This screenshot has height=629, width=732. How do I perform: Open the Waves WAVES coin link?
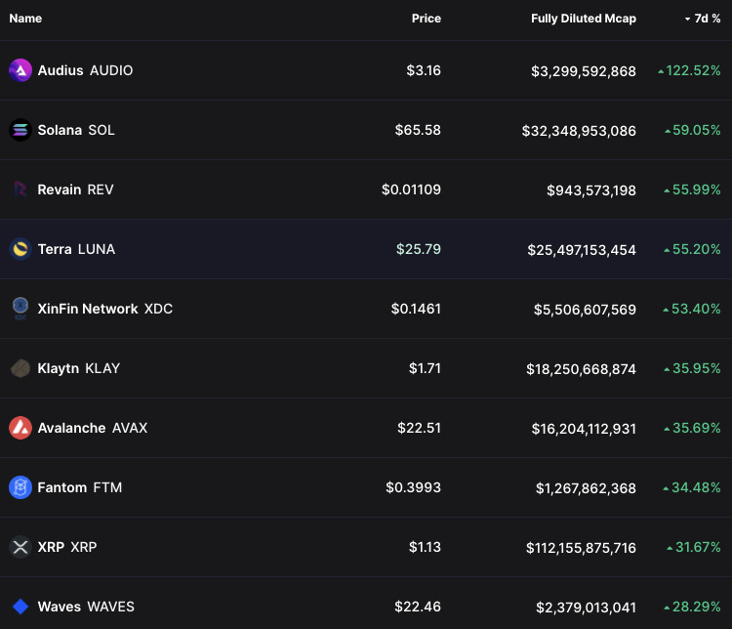click(86, 607)
